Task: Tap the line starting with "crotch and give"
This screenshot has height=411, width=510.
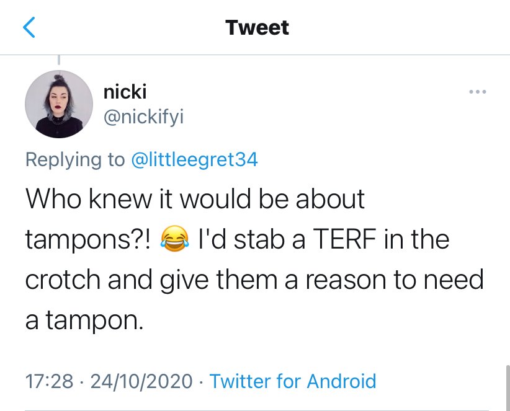Action: pyautogui.click(x=254, y=280)
